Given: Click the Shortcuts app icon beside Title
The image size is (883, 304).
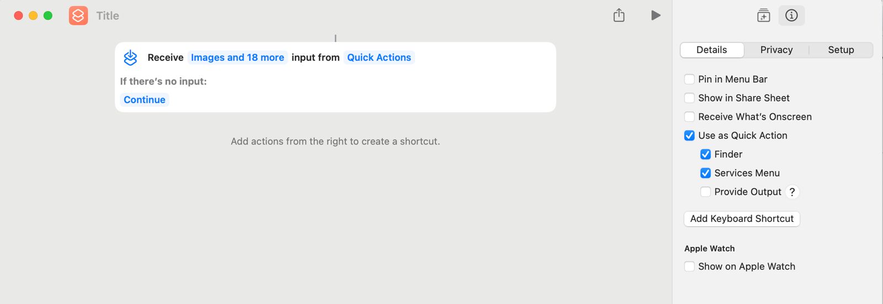Looking at the screenshot, I should tap(78, 15).
